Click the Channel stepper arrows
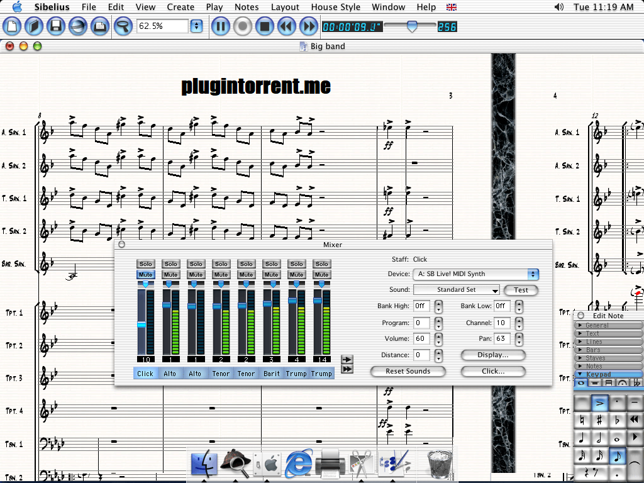The width and height of the screenshot is (644, 483). pyautogui.click(x=519, y=323)
